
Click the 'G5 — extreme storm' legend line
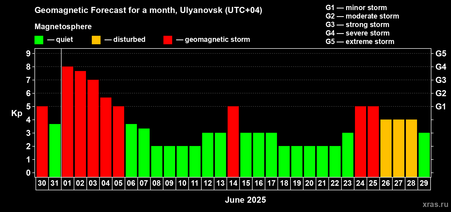point(360,42)
